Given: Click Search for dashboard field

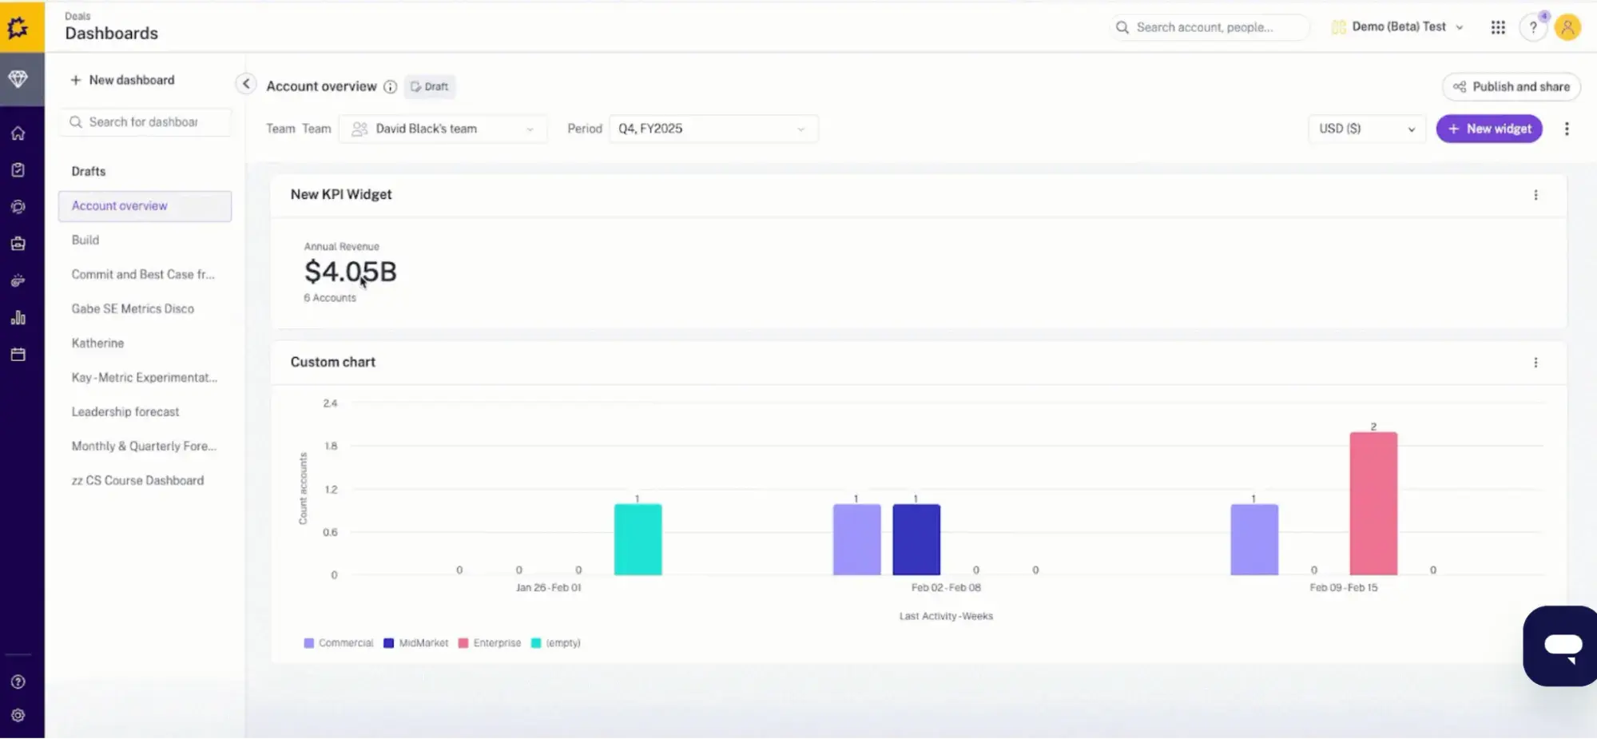Looking at the screenshot, I should (145, 122).
